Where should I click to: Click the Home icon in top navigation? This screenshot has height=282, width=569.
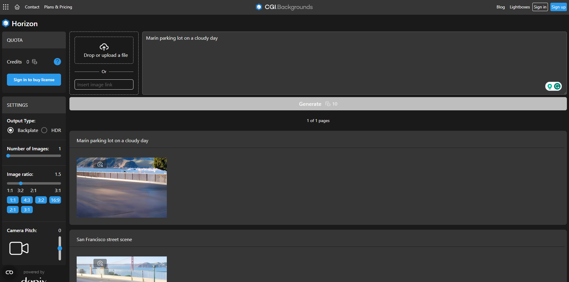17,7
